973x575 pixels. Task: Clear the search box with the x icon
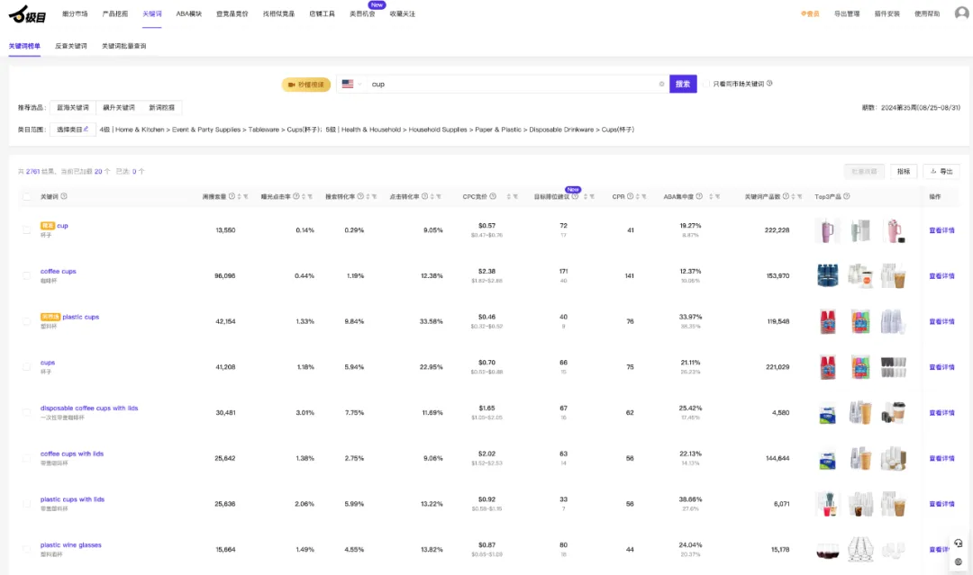click(661, 85)
